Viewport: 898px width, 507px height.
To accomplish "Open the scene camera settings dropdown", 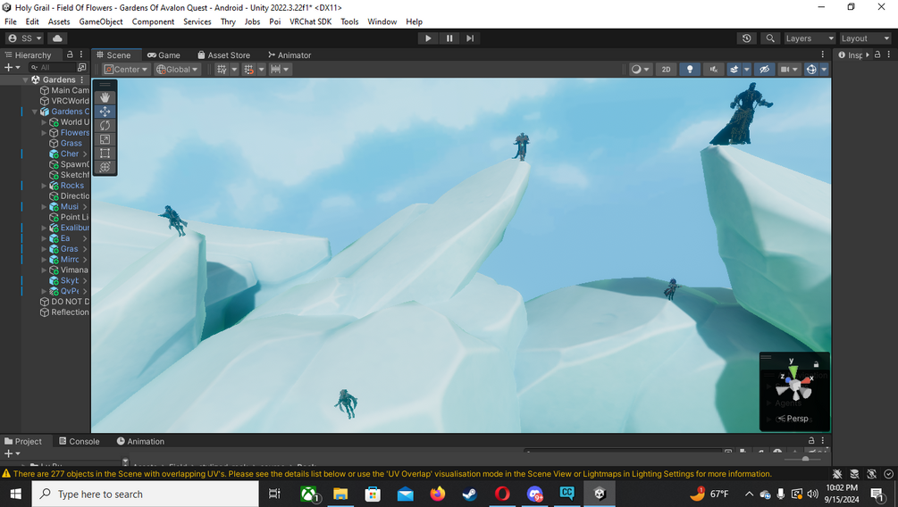I will (x=789, y=70).
